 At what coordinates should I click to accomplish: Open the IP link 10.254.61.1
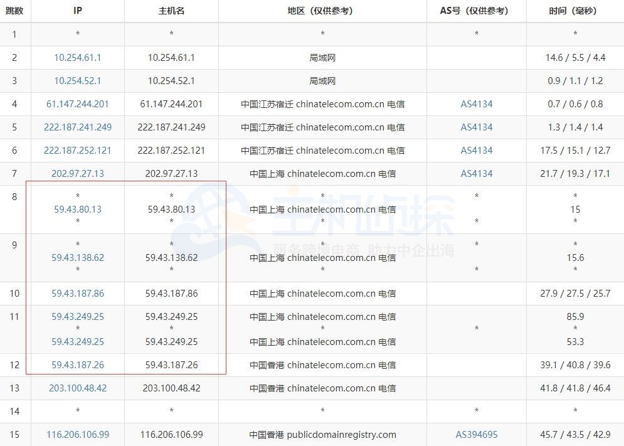[x=77, y=57]
